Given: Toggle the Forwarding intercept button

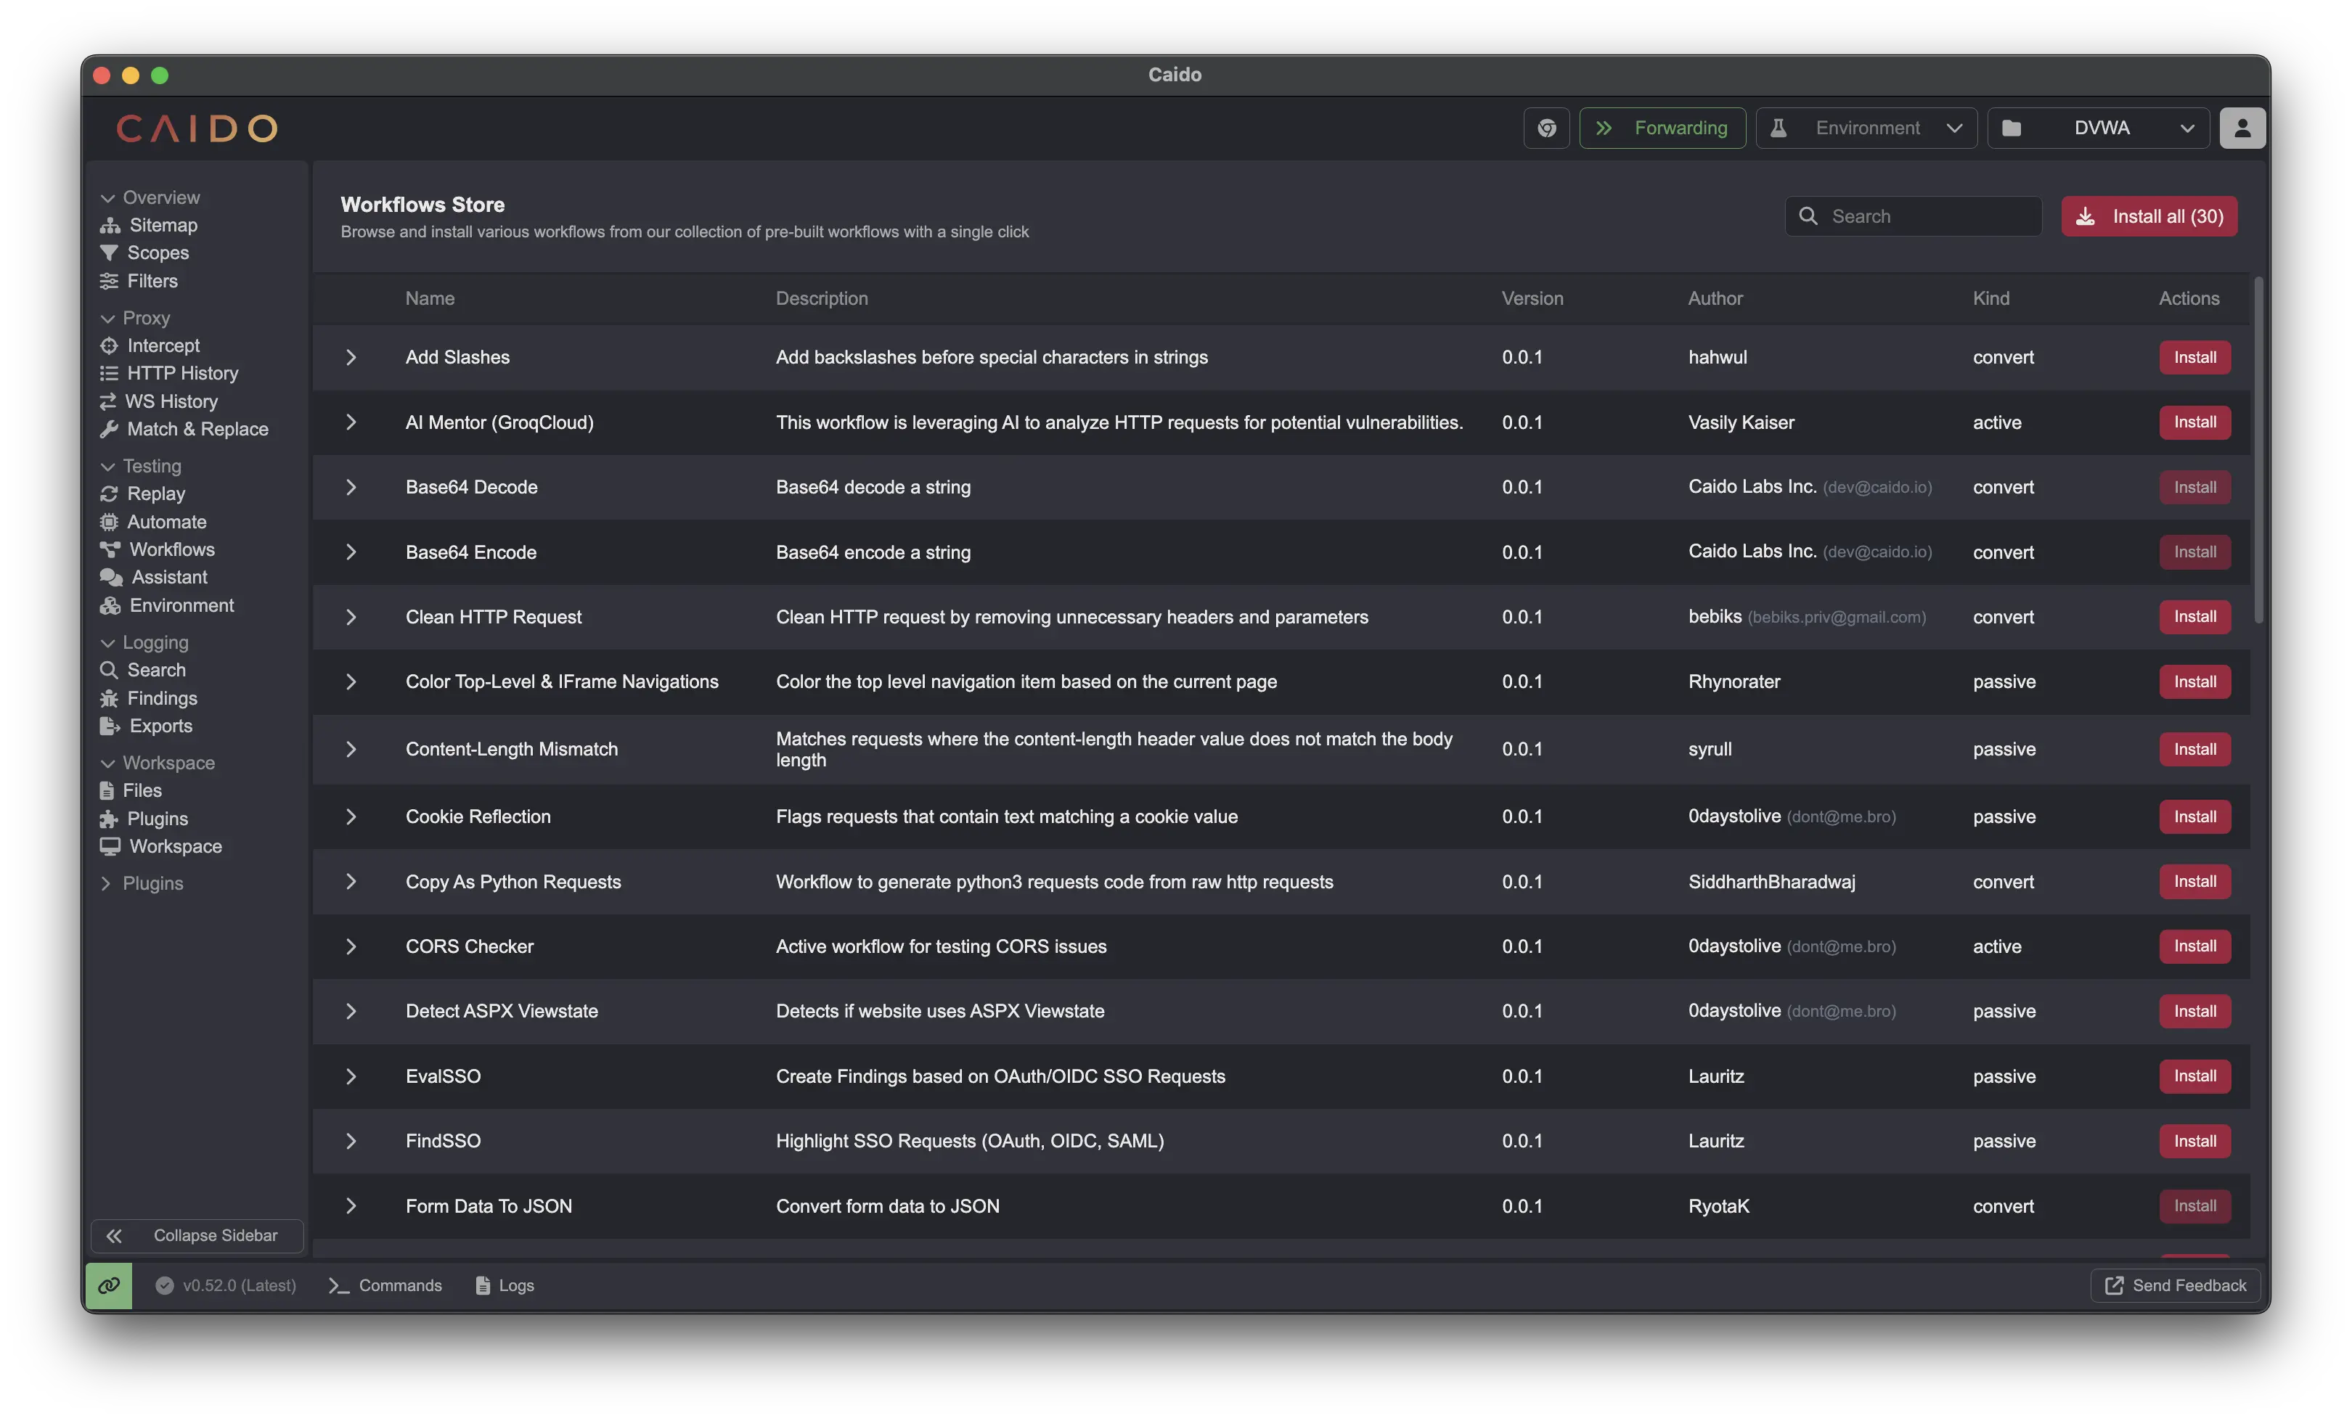Looking at the screenshot, I should coord(1662,128).
